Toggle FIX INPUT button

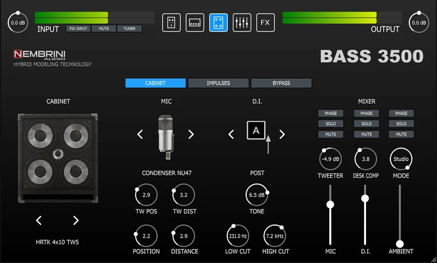point(78,29)
